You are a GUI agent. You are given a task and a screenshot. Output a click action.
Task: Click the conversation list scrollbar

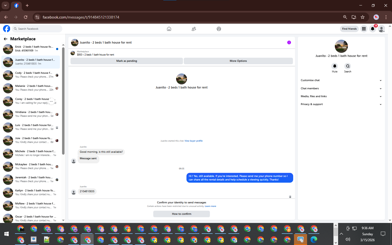[63, 101]
